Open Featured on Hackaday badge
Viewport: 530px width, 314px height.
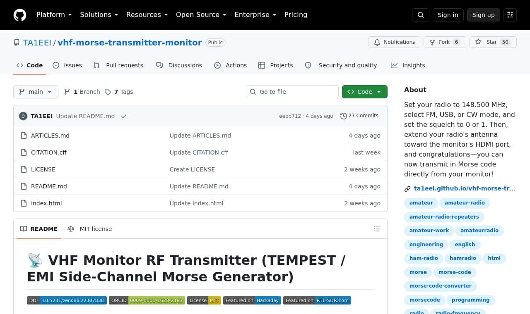(252, 300)
